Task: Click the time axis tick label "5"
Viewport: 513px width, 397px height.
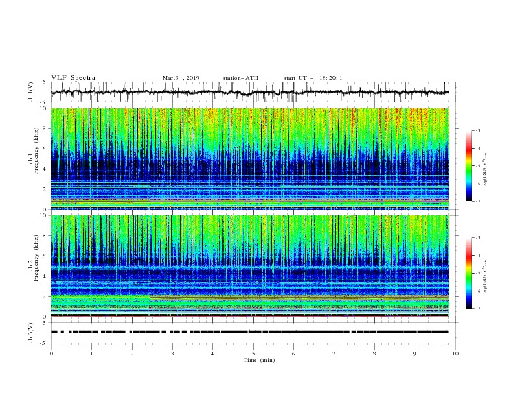Action: point(253,354)
